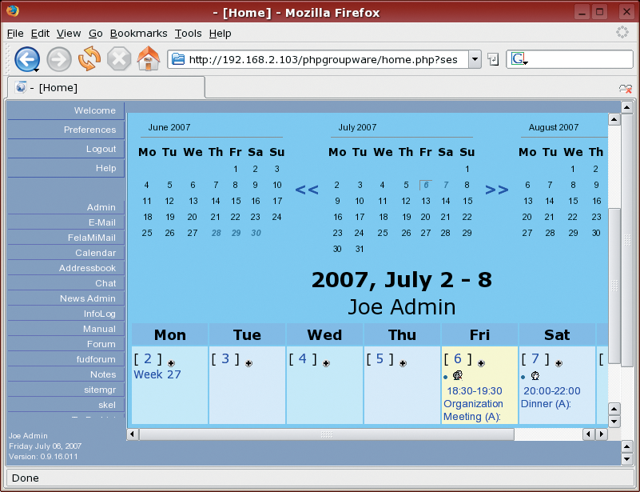Click the Firefox throbber activity icon
The height and width of the screenshot is (492, 640).
point(622,32)
